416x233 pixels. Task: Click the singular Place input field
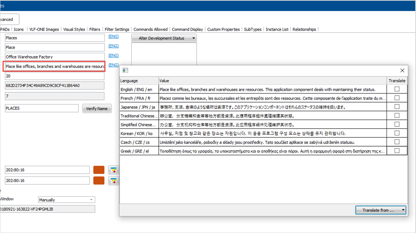pyautogui.click(x=55, y=47)
